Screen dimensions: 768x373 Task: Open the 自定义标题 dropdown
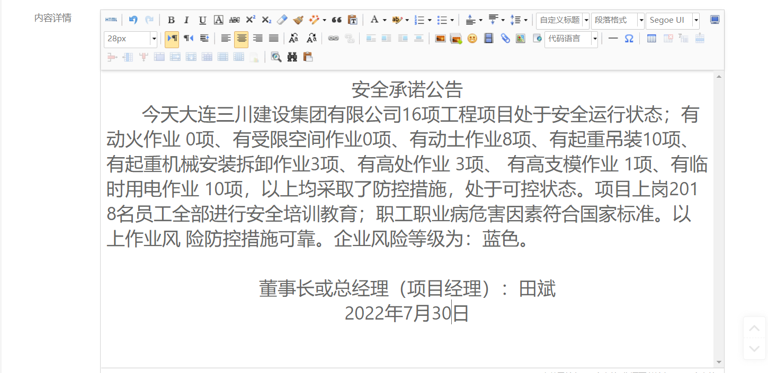coord(563,21)
